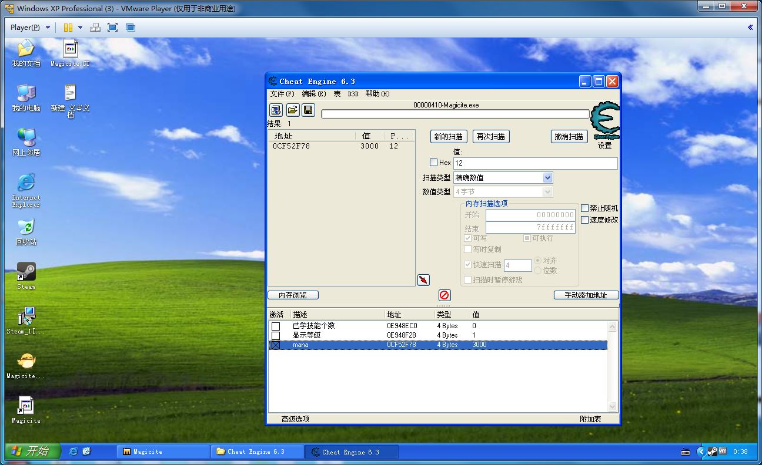Uncheck the active box for the mana entry
Screen dimensions: 762x465
click(276, 345)
